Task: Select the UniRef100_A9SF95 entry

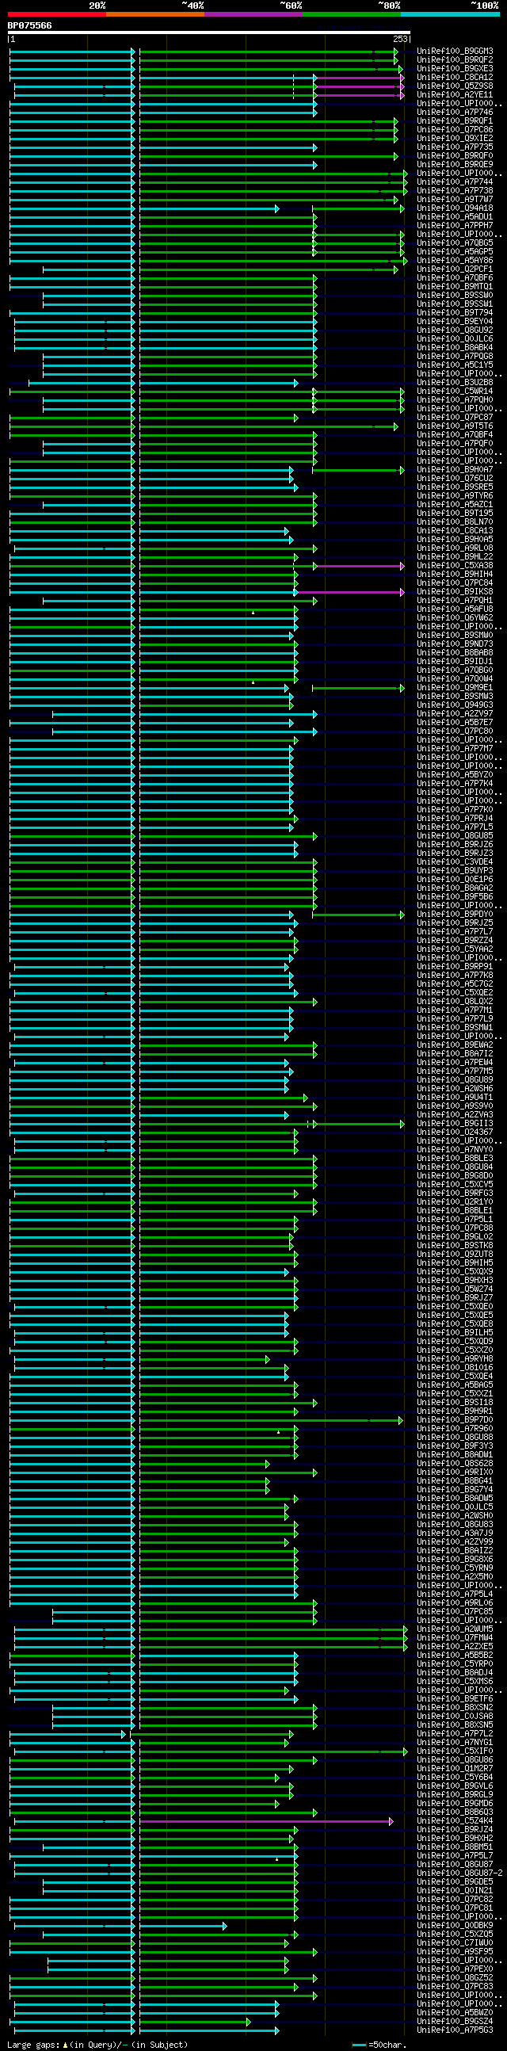Action: [455, 1952]
